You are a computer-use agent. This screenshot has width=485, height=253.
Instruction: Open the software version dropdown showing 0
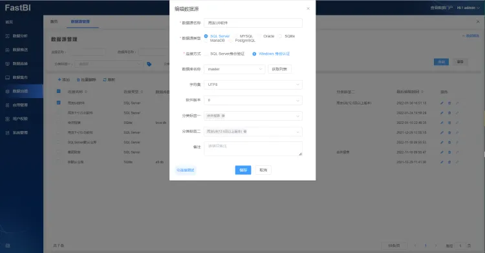click(253, 100)
